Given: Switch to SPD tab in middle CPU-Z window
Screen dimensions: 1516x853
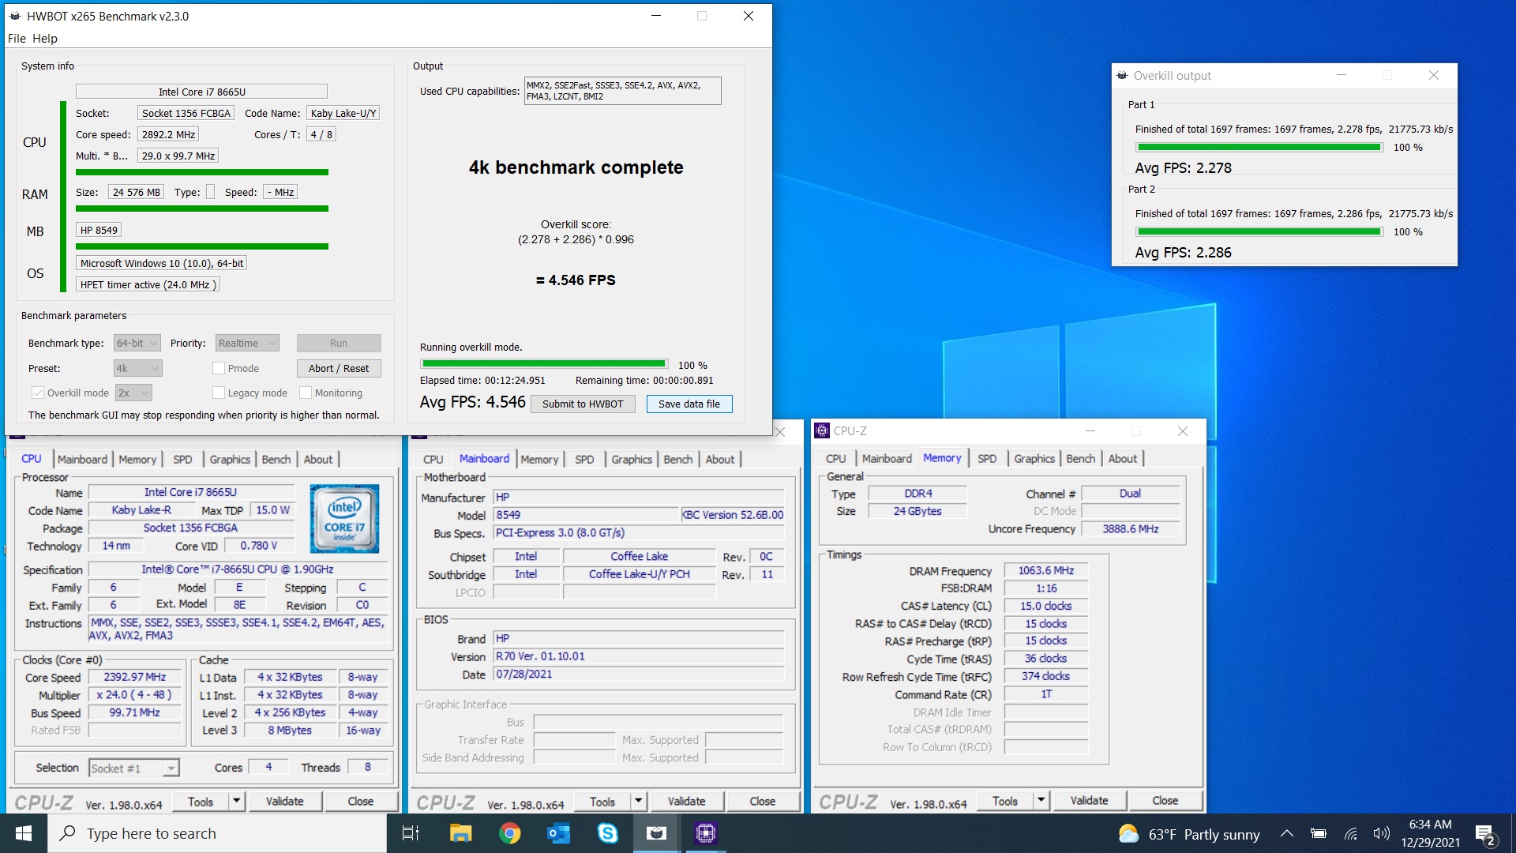Looking at the screenshot, I should pos(584,459).
